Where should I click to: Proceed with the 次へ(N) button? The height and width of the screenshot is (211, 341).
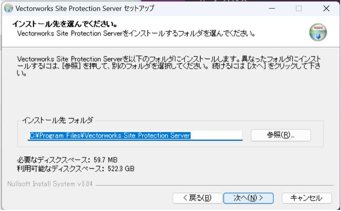248,198
